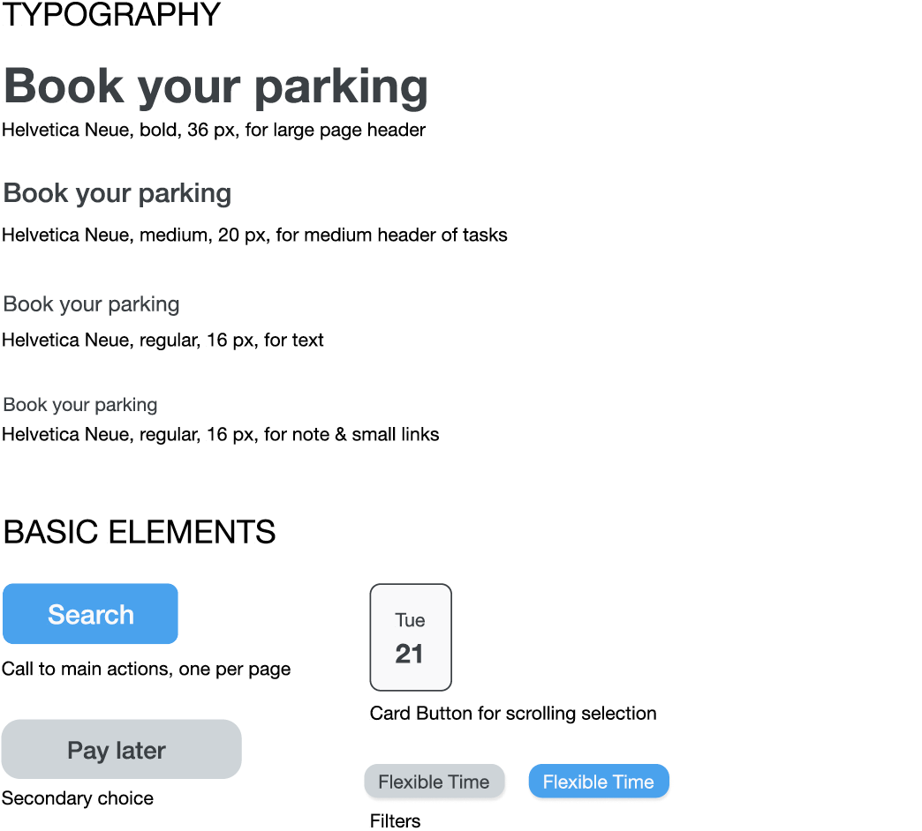922x831 pixels.
Task: Click 'Card Button for scrolling selection' caption
Action: pyautogui.click(x=513, y=714)
